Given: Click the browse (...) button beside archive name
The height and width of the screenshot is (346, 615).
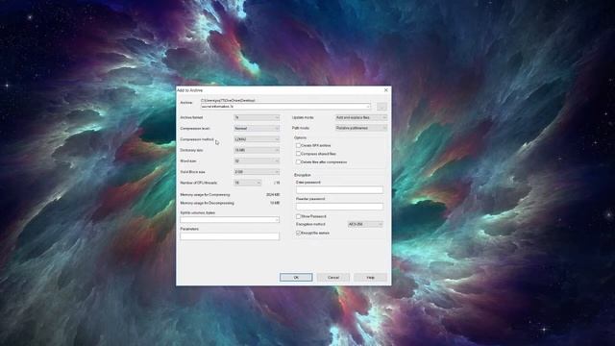Looking at the screenshot, I should [x=381, y=107].
